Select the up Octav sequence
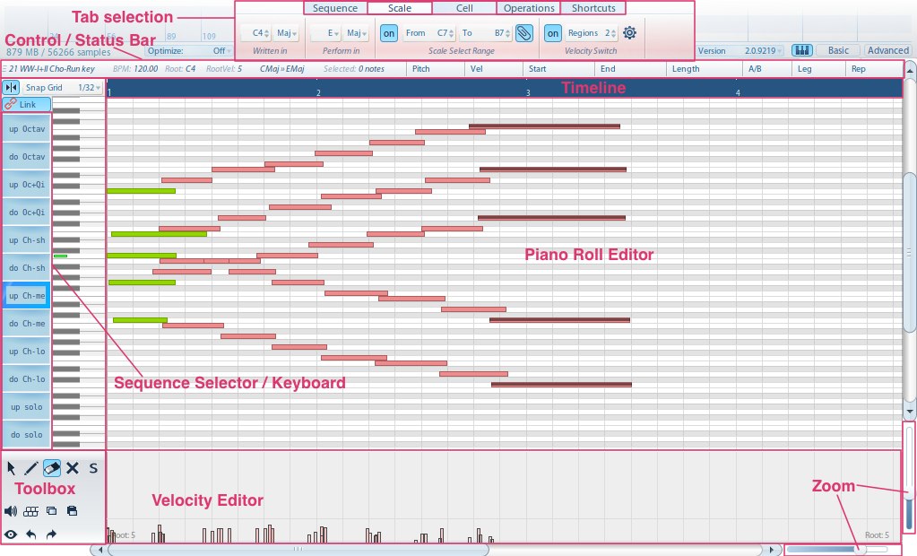 (26, 129)
